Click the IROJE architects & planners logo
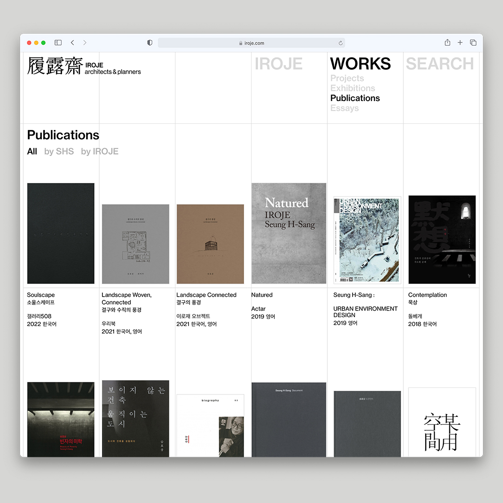This screenshot has width=503, height=503. [x=84, y=66]
